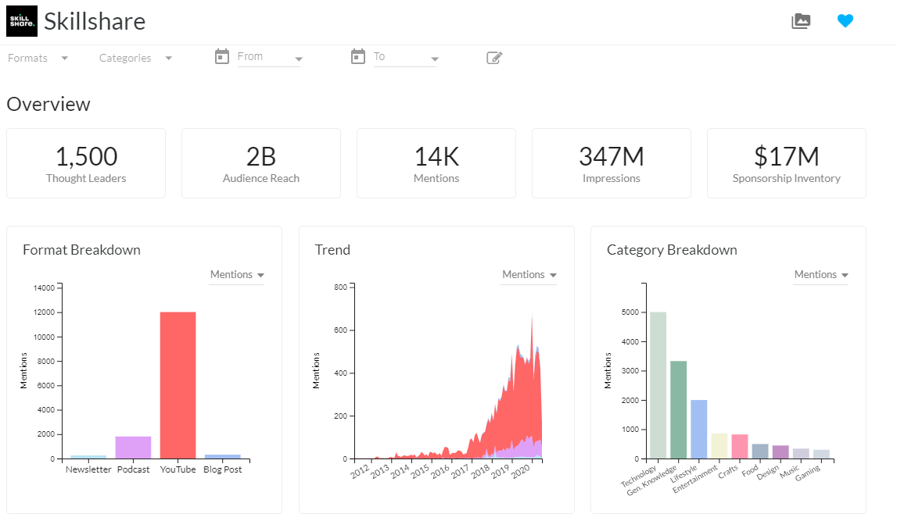
Task: Click the 2B Audience Reach card
Action: [x=261, y=163]
